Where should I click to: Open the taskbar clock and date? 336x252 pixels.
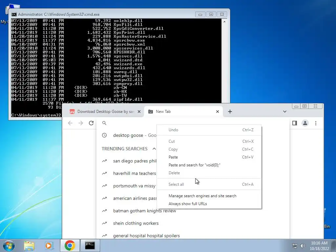pos(319,246)
